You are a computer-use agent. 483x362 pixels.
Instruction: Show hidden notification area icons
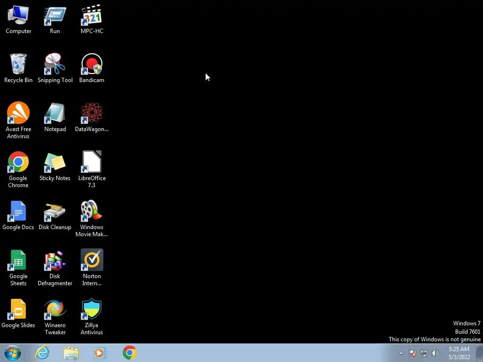401,353
